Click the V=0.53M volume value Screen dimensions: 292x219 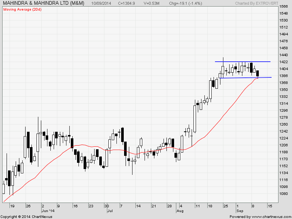pos(153,3)
